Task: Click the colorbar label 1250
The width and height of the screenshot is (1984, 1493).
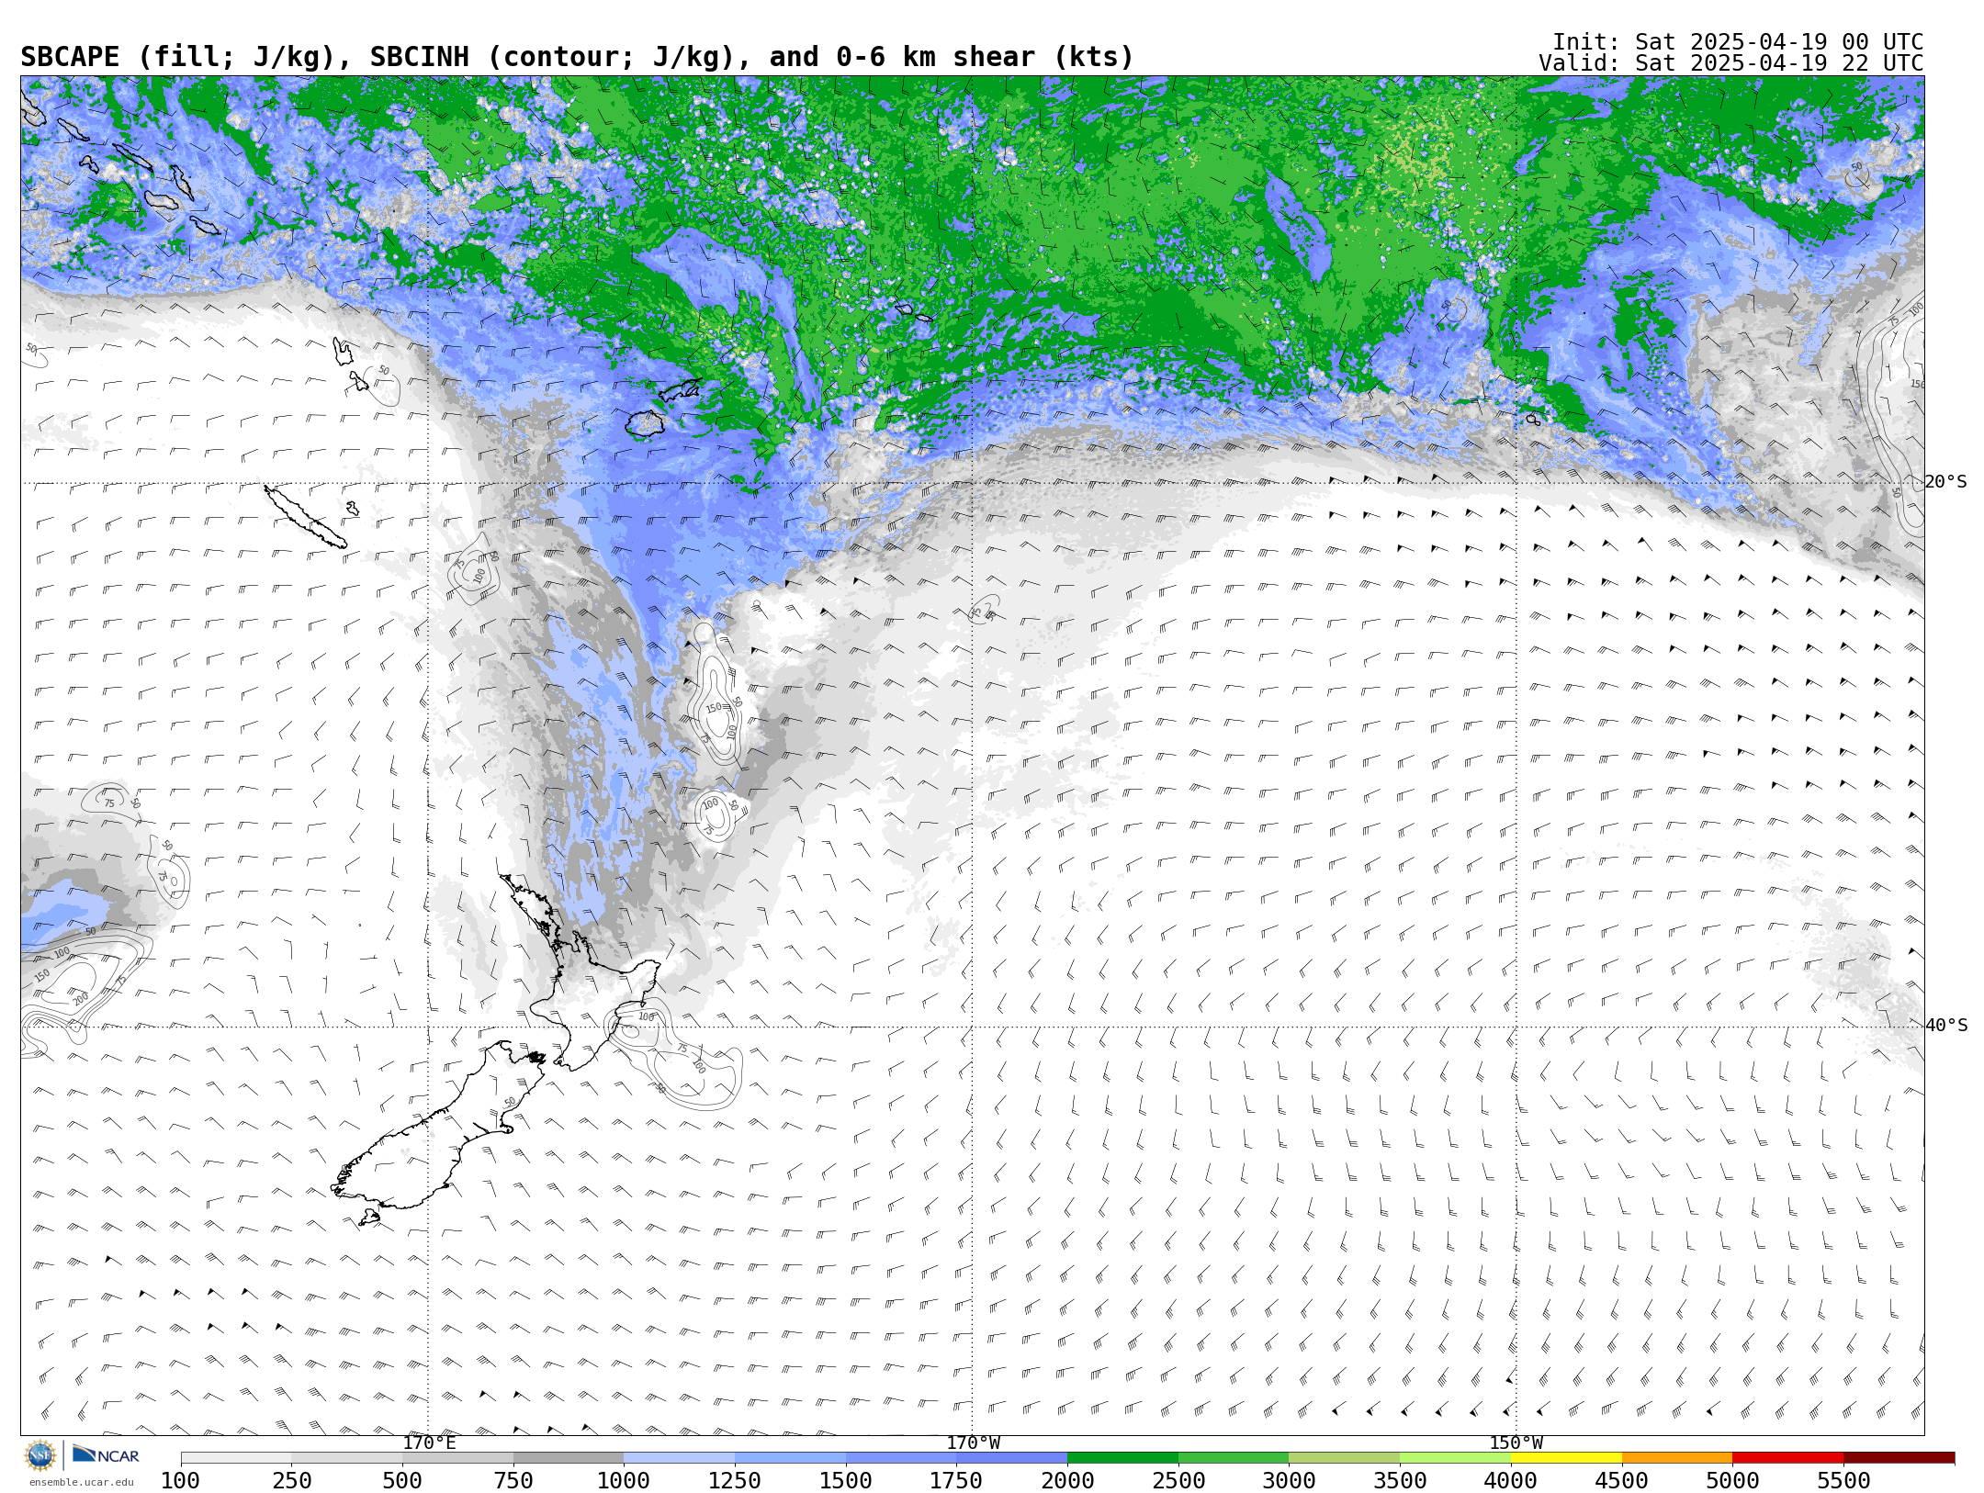Action: pyautogui.click(x=735, y=1481)
